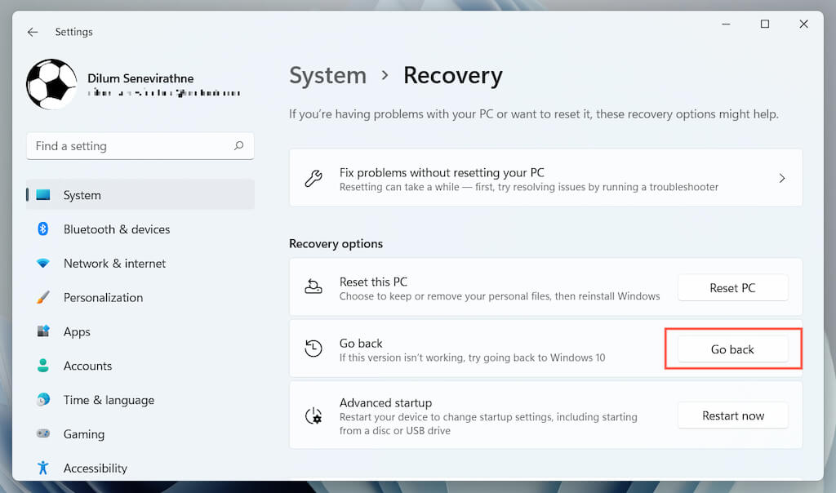Viewport: 836px width, 493px height.
Task: Click the Time & language globe icon
Action: [x=43, y=400]
